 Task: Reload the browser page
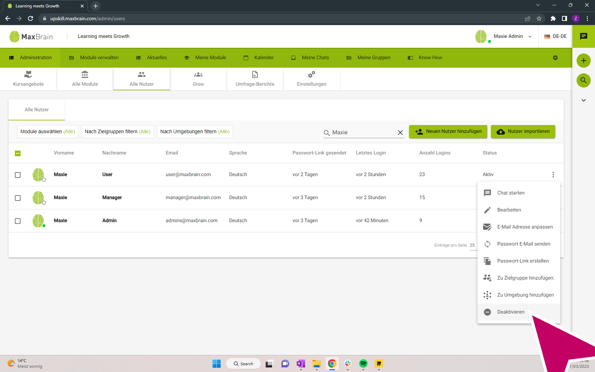click(x=30, y=18)
